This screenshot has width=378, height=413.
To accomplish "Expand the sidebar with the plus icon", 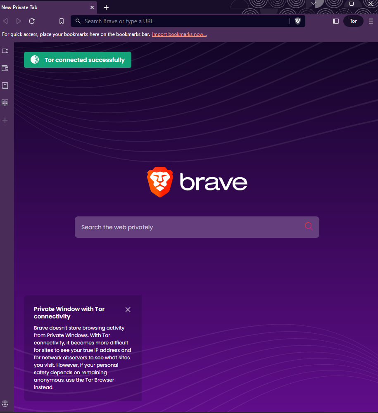I will (x=5, y=120).
